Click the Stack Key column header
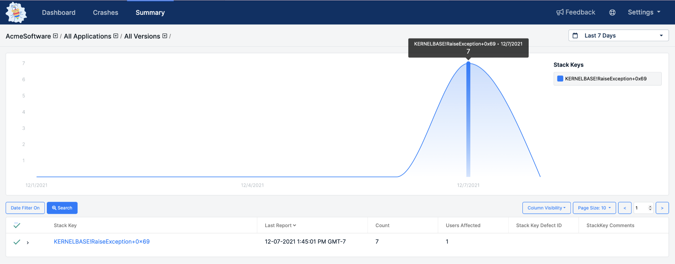675x264 pixels. pyautogui.click(x=65, y=225)
